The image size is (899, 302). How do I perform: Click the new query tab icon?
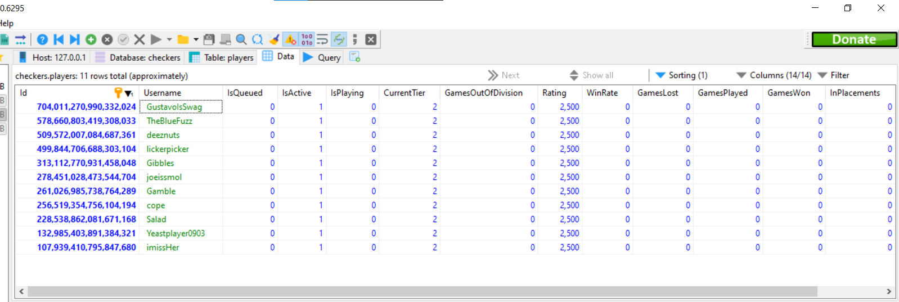coord(354,57)
